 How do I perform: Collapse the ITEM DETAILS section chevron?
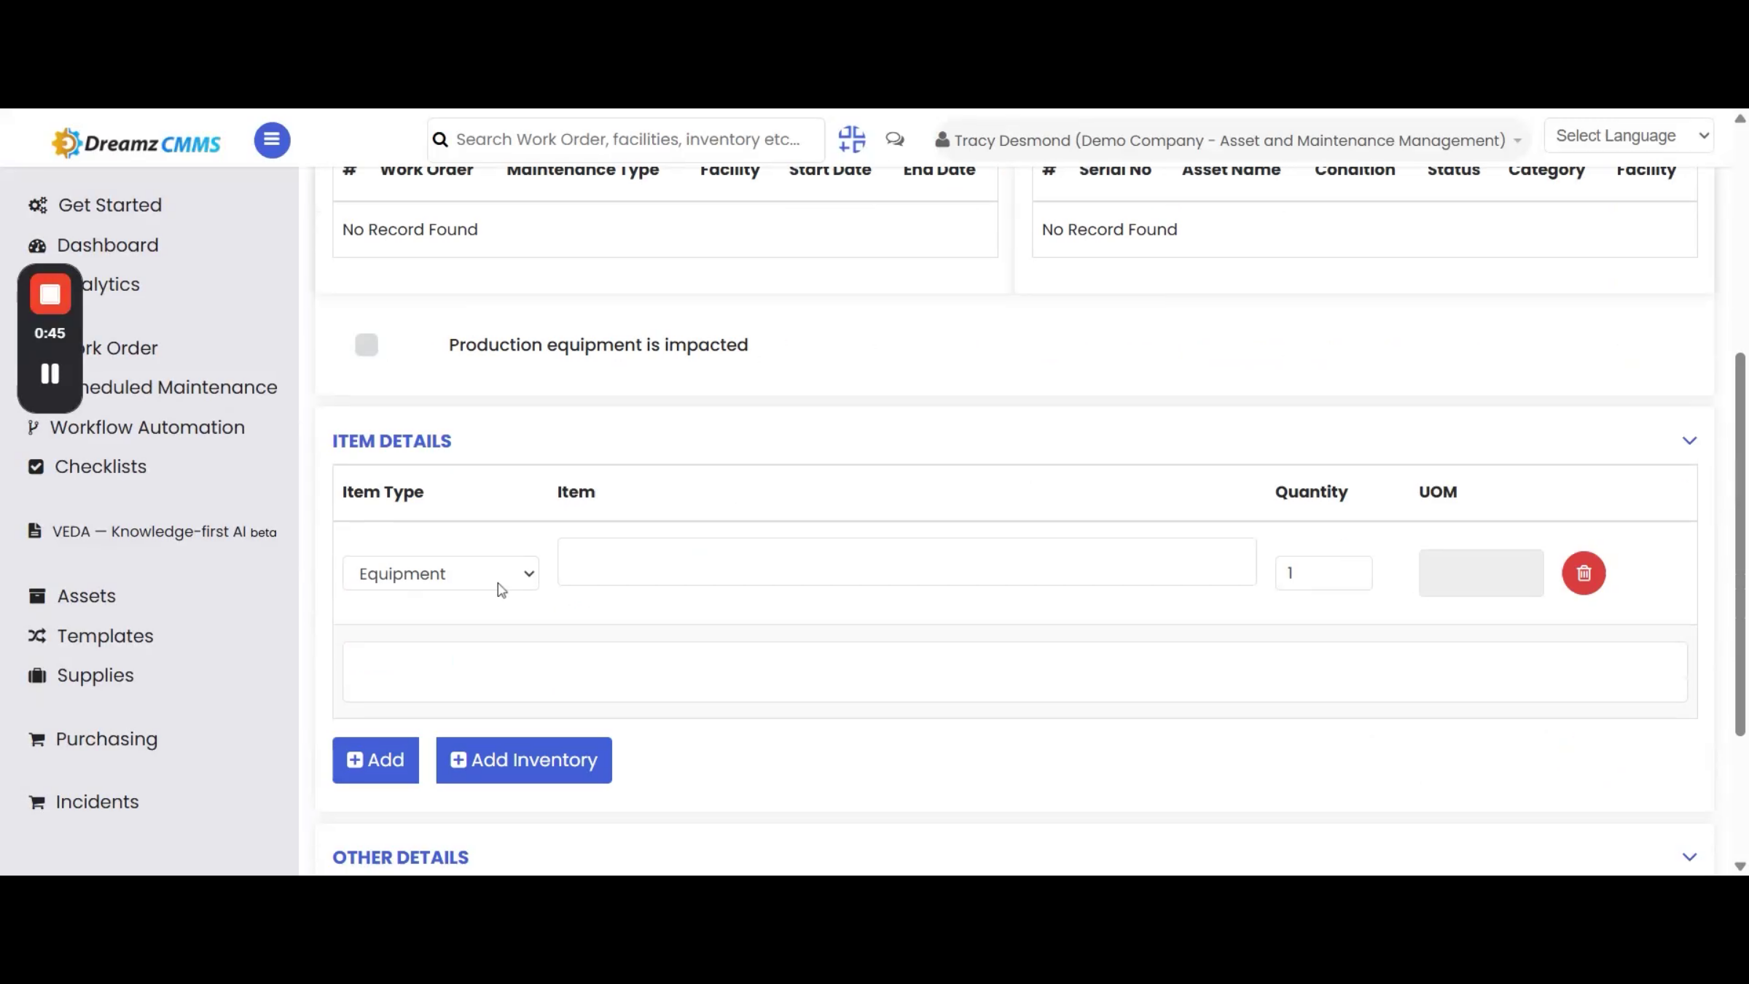pyautogui.click(x=1689, y=441)
